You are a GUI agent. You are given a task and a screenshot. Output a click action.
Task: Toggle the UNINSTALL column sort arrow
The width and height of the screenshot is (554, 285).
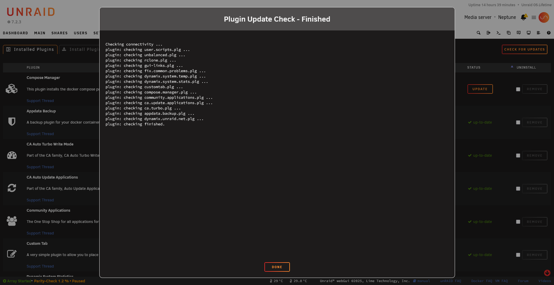pyautogui.click(x=512, y=67)
